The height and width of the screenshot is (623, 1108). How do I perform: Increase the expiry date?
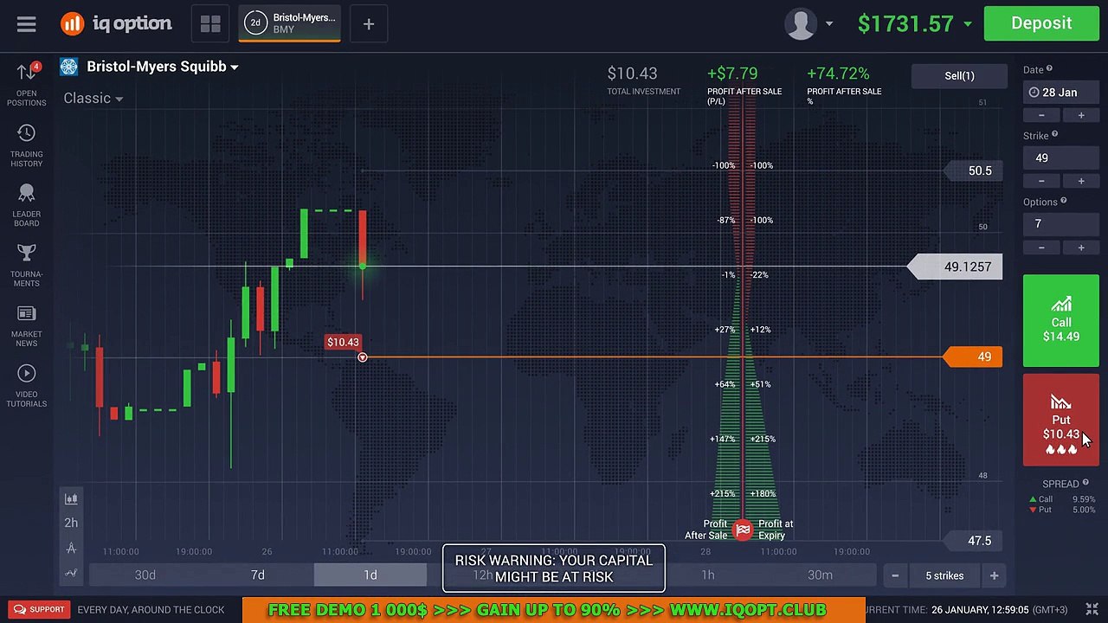pos(1080,115)
